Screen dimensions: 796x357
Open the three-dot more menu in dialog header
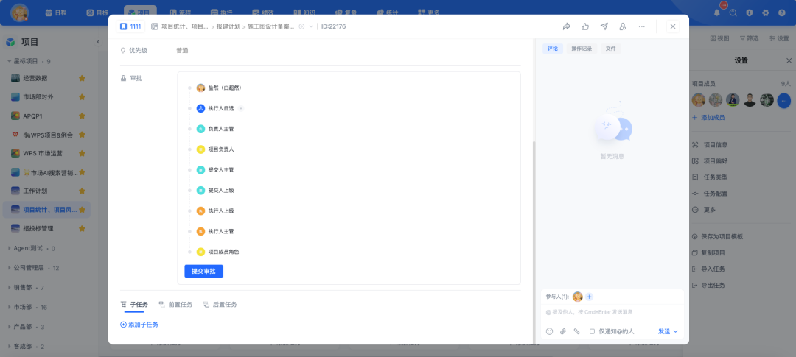click(x=642, y=26)
